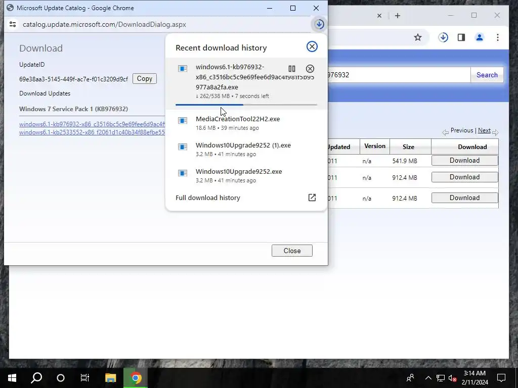Screen dimensions: 518x388
Task: Click file icon of MediaCreationTool22H2.exe
Action: 183,120
